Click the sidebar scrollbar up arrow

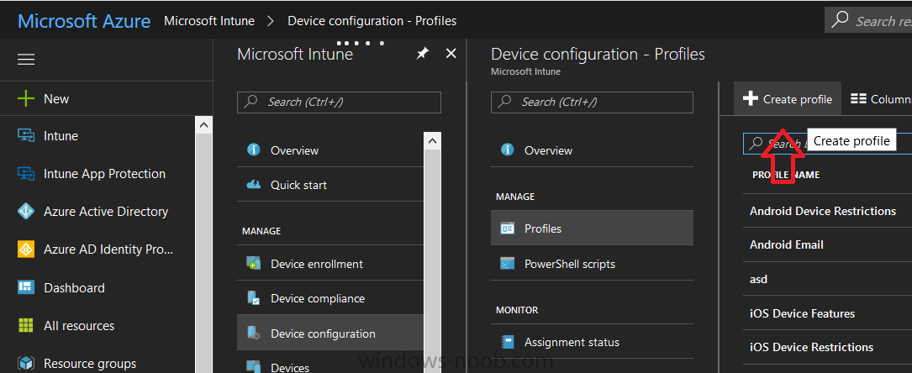[x=203, y=124]
